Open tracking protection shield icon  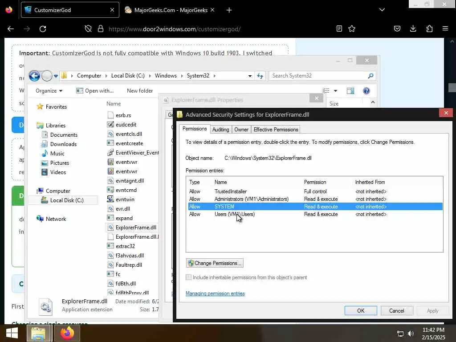88,29
